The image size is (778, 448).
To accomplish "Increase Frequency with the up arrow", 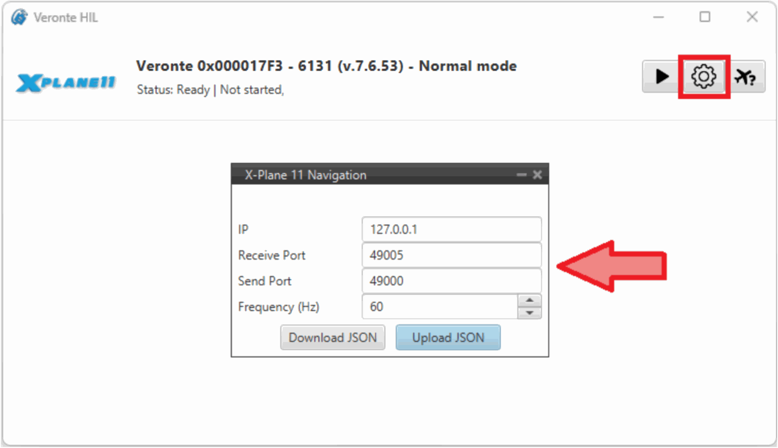I will (529, 300).
